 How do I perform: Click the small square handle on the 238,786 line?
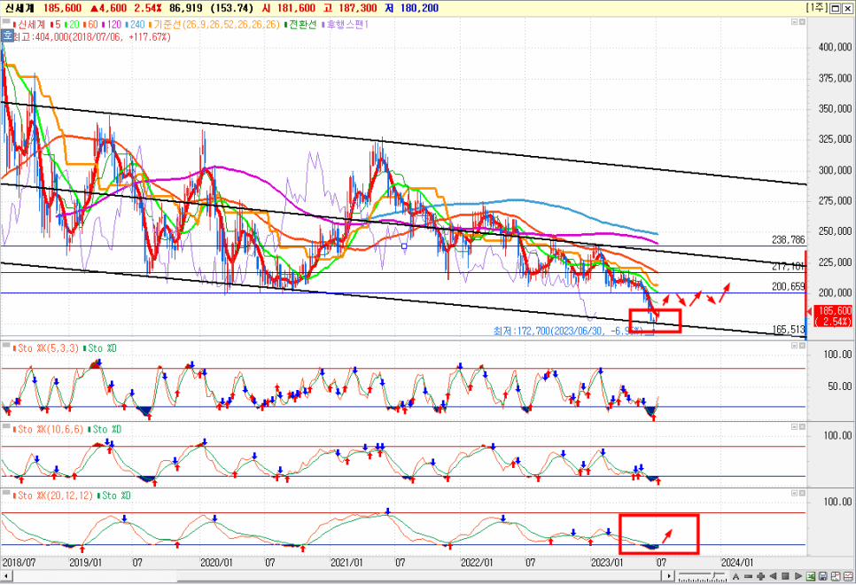pos(404,246)
